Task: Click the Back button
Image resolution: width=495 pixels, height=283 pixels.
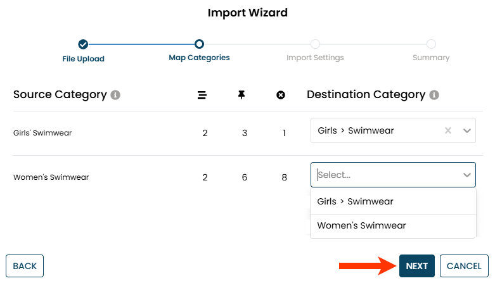Action: click(25, 266)
